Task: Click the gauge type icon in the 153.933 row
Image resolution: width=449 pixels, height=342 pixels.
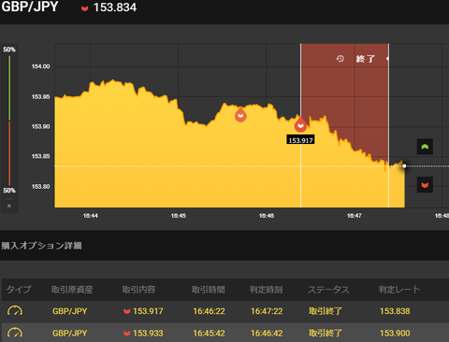Action: (x=15, y=333)
